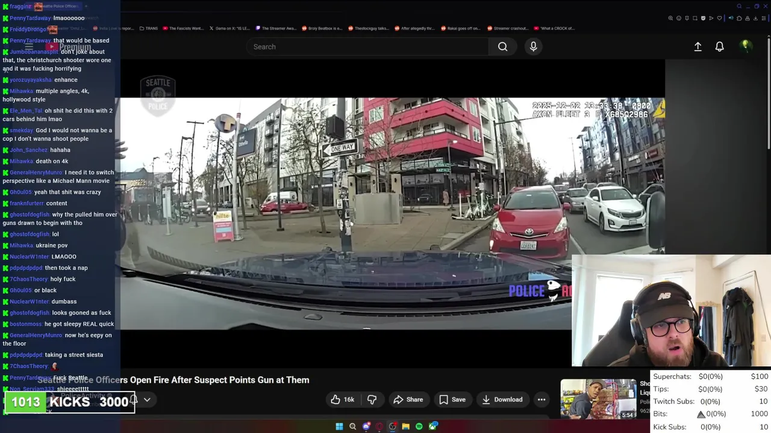Open the tab search icon near window controls
This screenshot has width=771, height=433.
[739, 6]
